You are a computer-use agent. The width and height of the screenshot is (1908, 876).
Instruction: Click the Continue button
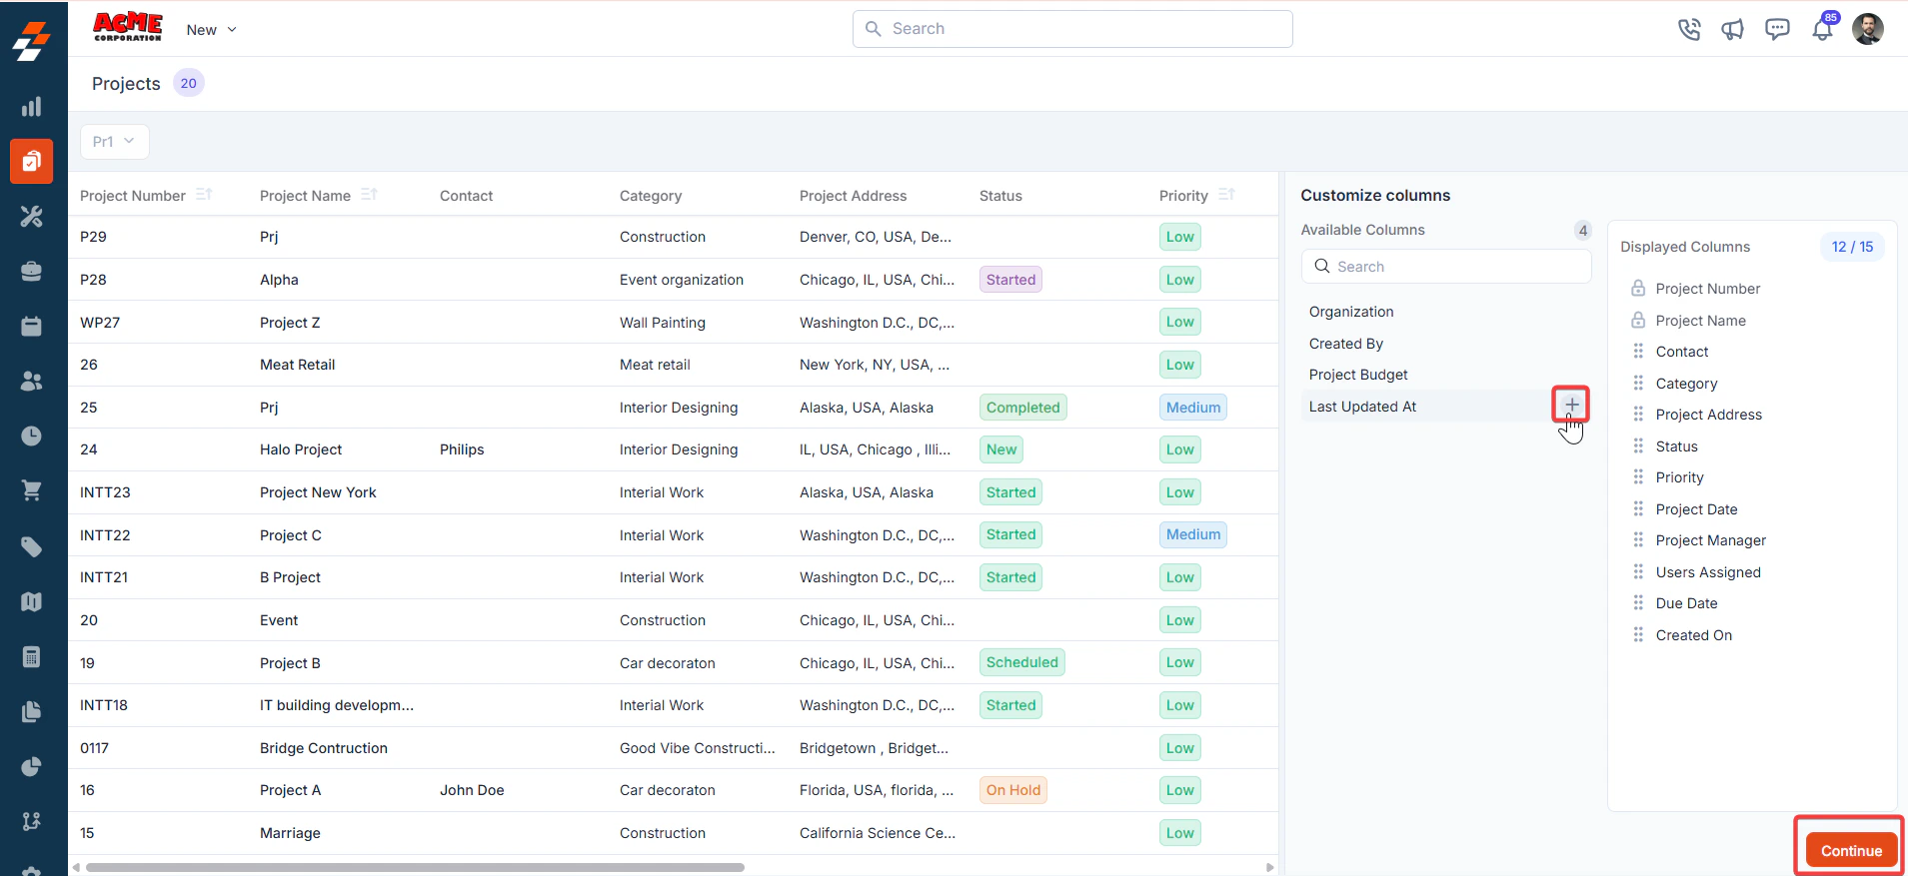[x=1851, y=851]
